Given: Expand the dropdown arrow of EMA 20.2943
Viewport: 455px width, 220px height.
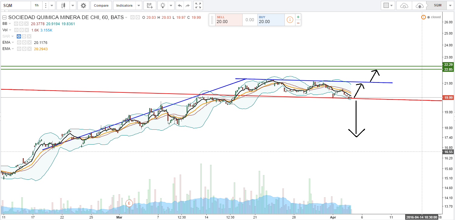Looking at the screenshot, I should (13, 49).
